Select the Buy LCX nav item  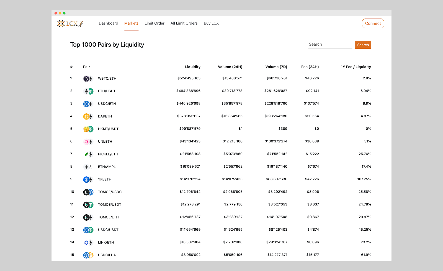click(x=211, y=23)
